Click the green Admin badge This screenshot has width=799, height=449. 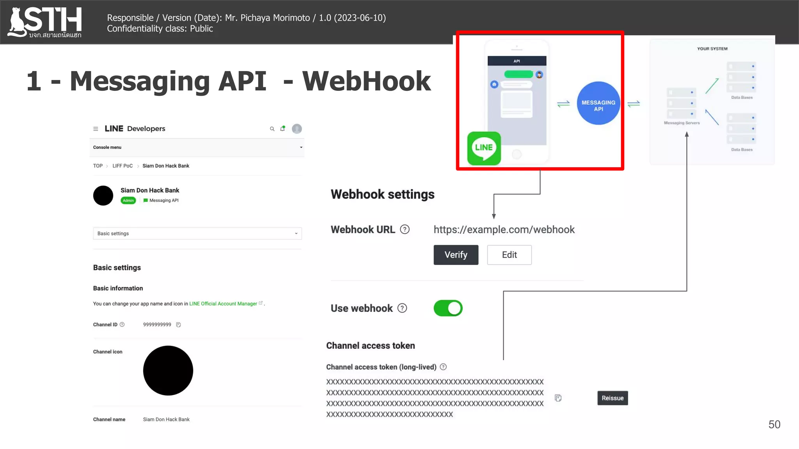coord(128,200)
